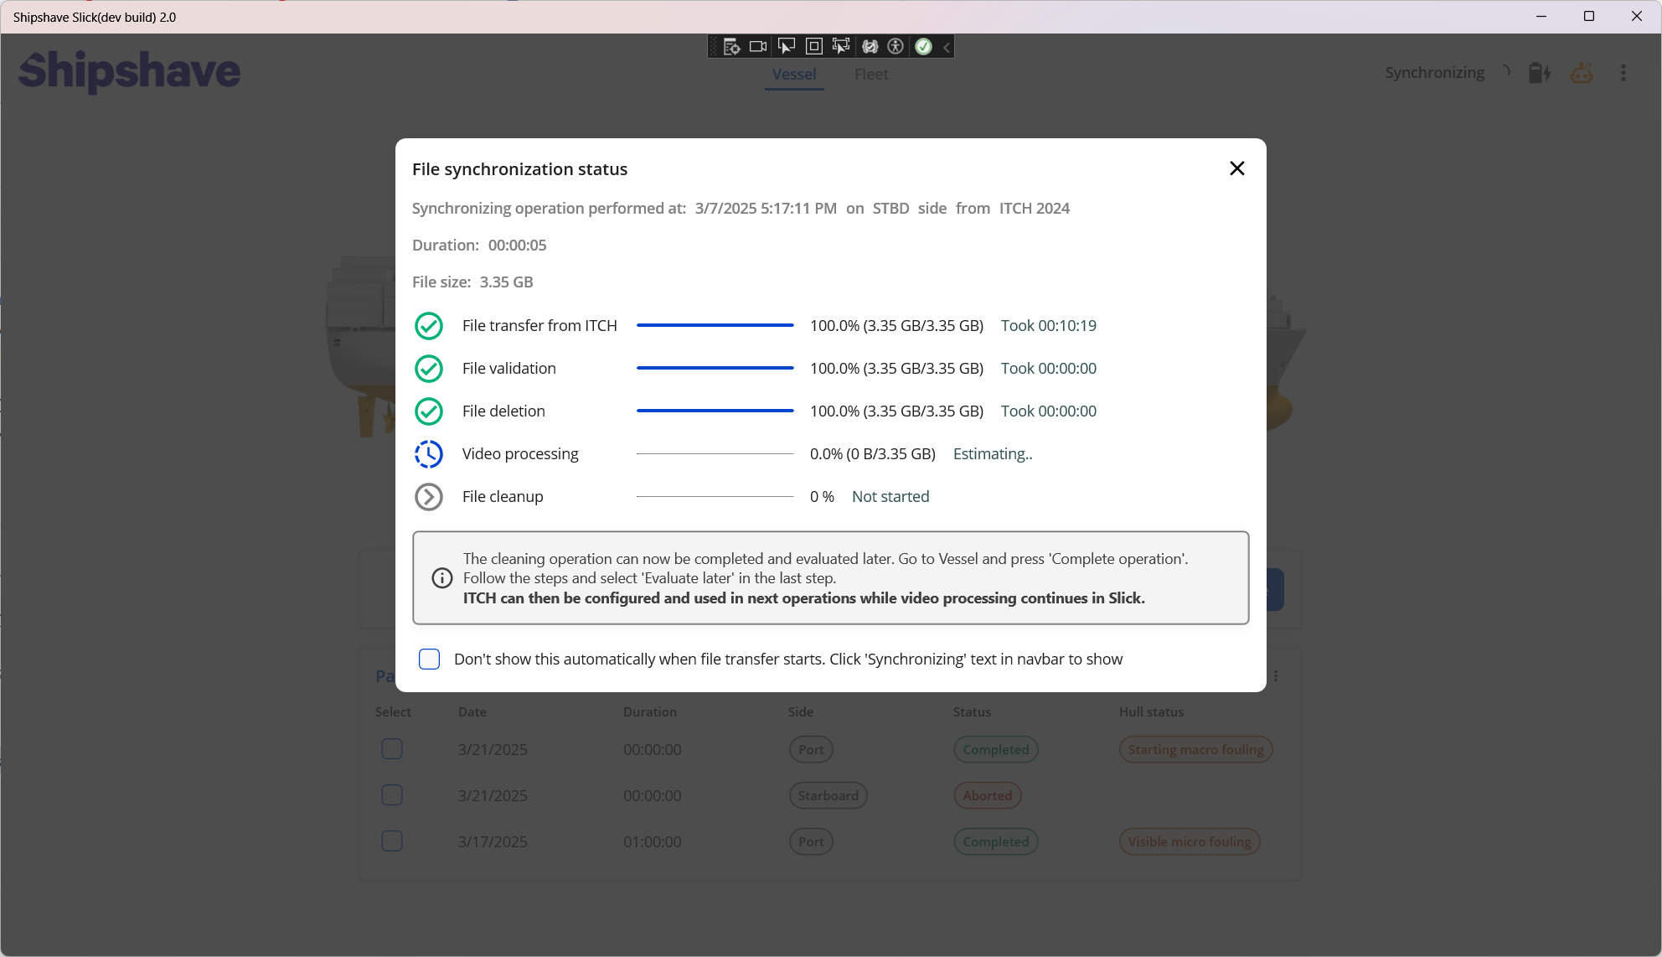
Task: Click the battery charging icon in the navbar
Action: click(x=1539, y=73)
